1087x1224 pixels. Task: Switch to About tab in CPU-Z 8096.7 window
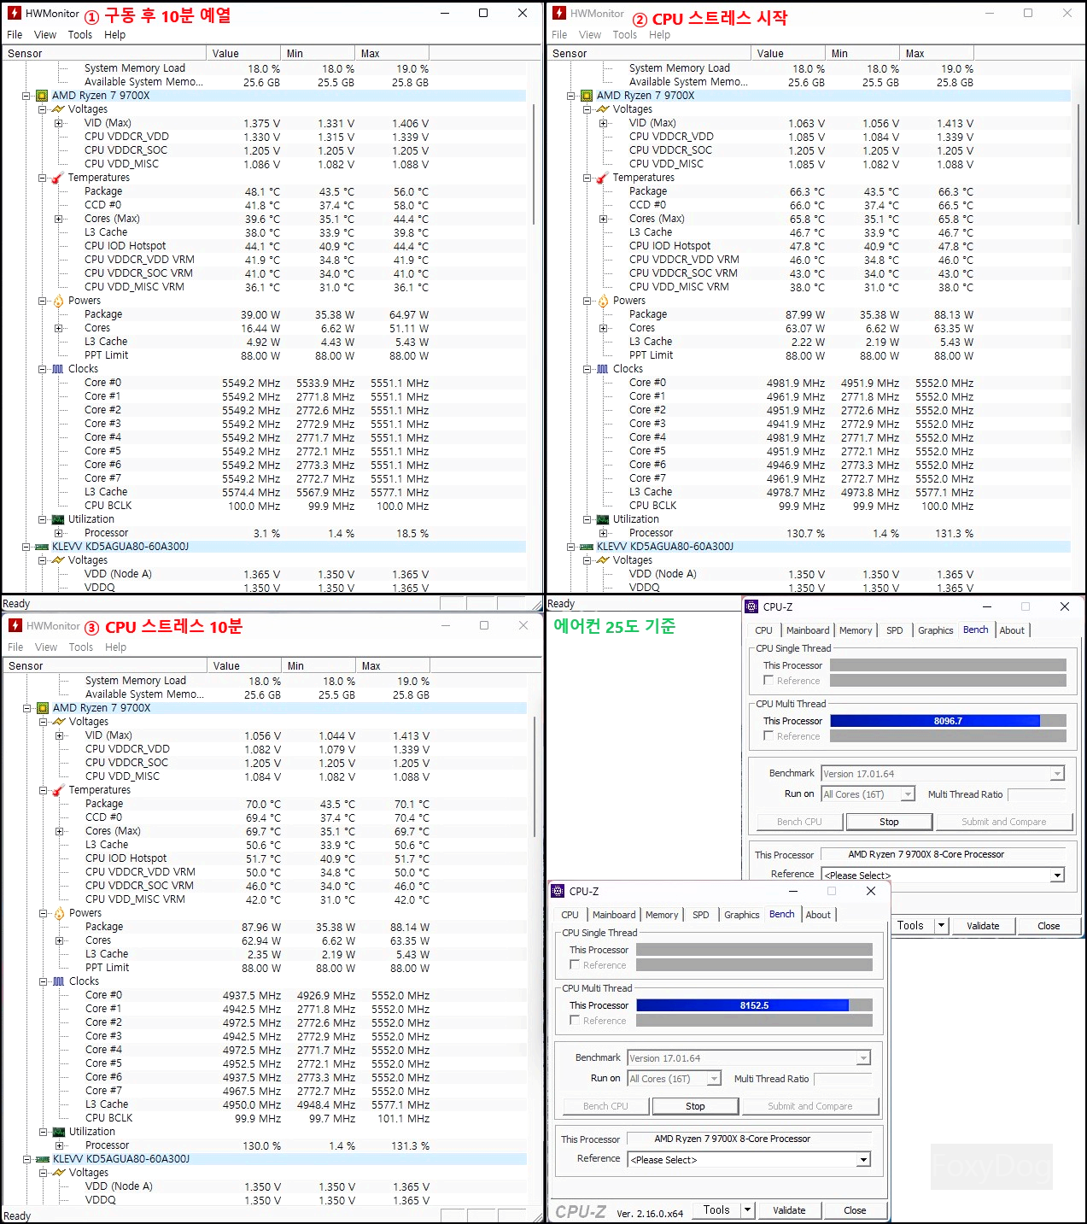pyautogui.click(x=1012, y=630)
